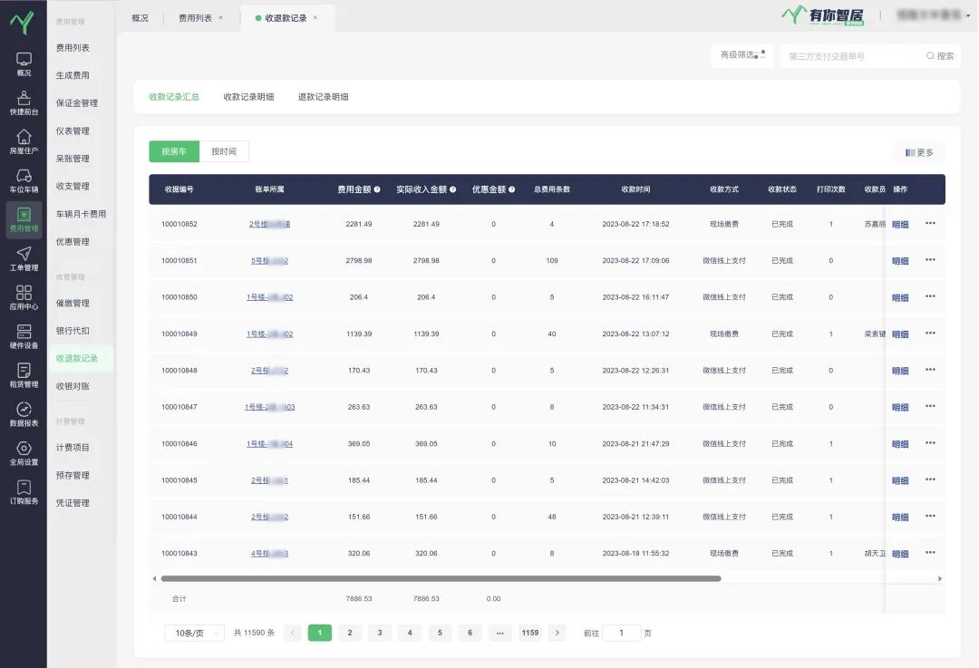This screenshot has width=979, height=668.
Task: Switch to 收款记录明细 tab
Action: [248, 97]
